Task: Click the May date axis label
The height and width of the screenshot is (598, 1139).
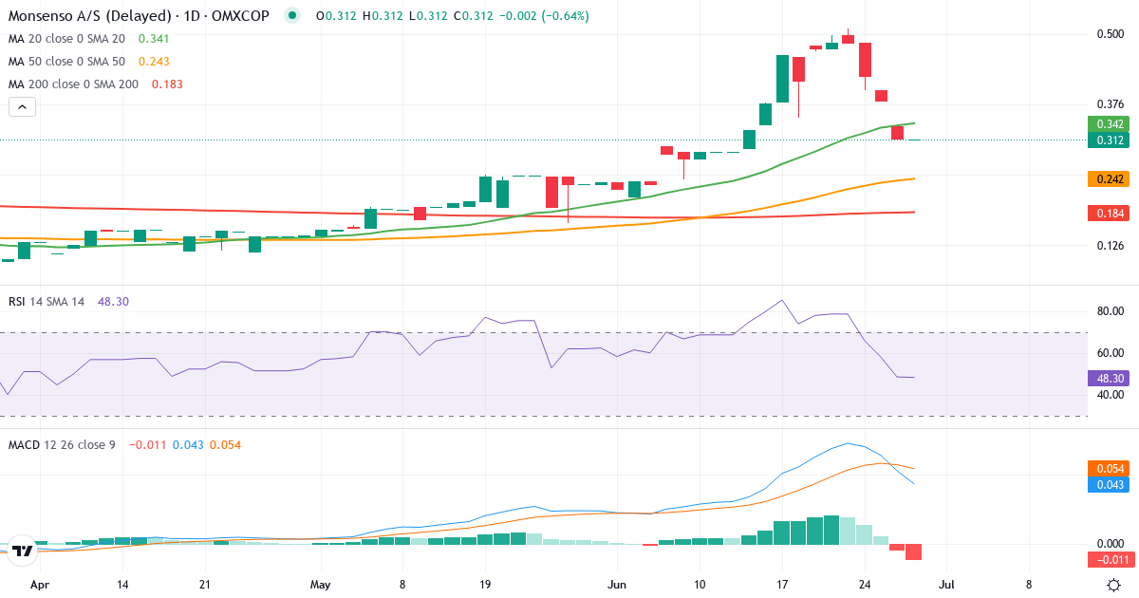Action: (x=321, y=585)
